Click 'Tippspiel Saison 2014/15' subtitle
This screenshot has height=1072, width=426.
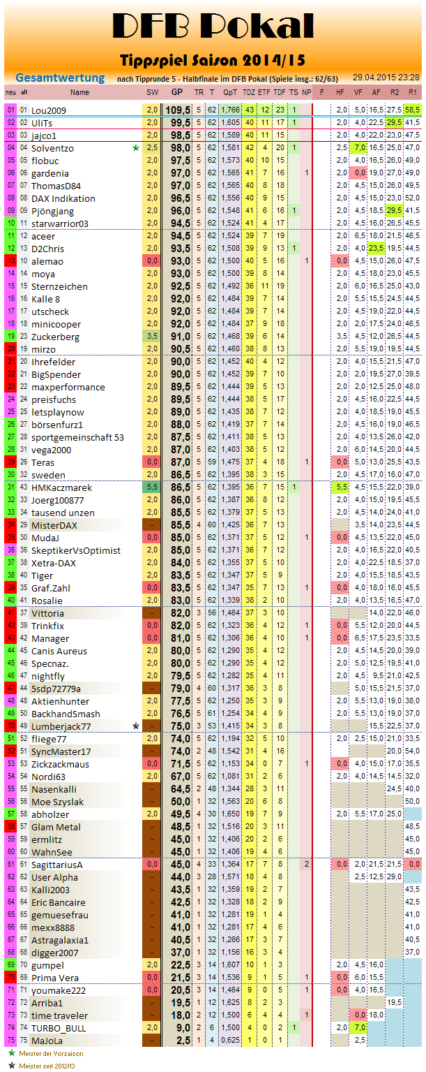pyautogui.click(x=213, y=60)
